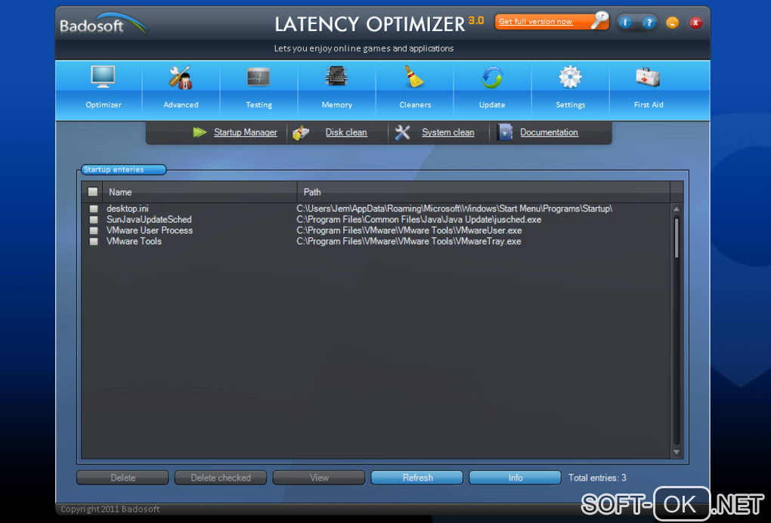Switch to the Optimizer tab label
Screen dimensions: 771x523
(x=104, y=105)
